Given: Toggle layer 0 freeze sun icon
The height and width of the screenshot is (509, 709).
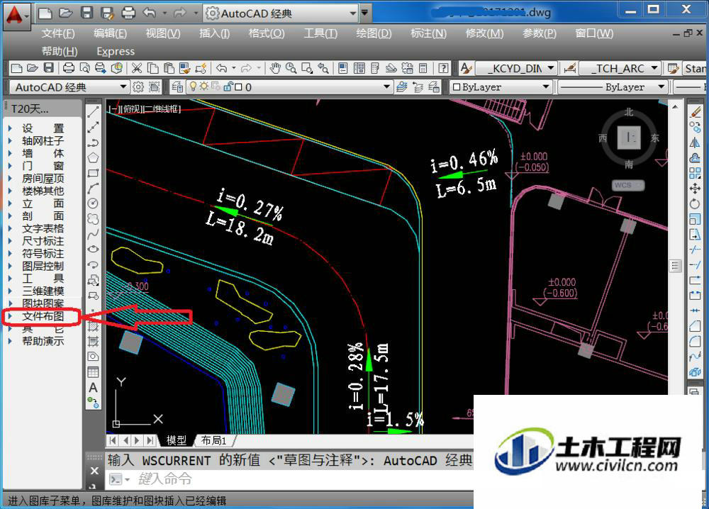Looking at the screenshot, I should (204, 86).
